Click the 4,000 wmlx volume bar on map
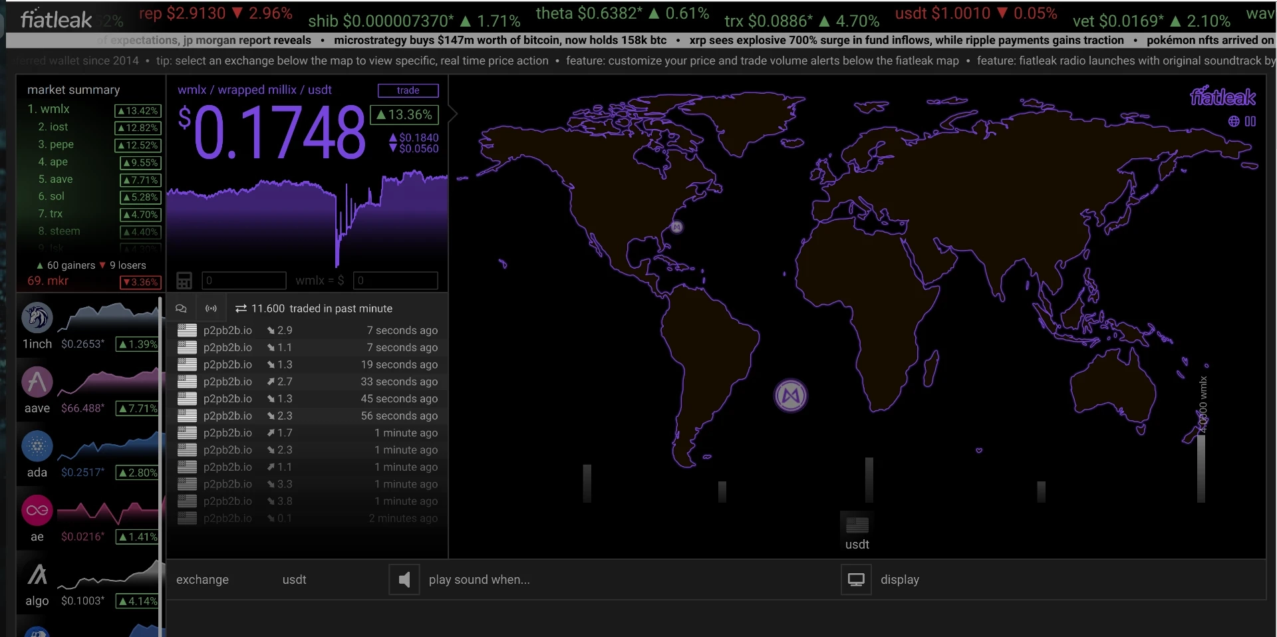1277x637 pixels. (x=1201, y=468)
